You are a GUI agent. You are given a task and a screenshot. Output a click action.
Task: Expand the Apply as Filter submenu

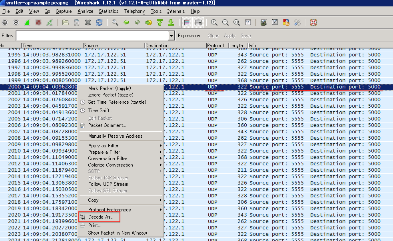tap(121, 146)
